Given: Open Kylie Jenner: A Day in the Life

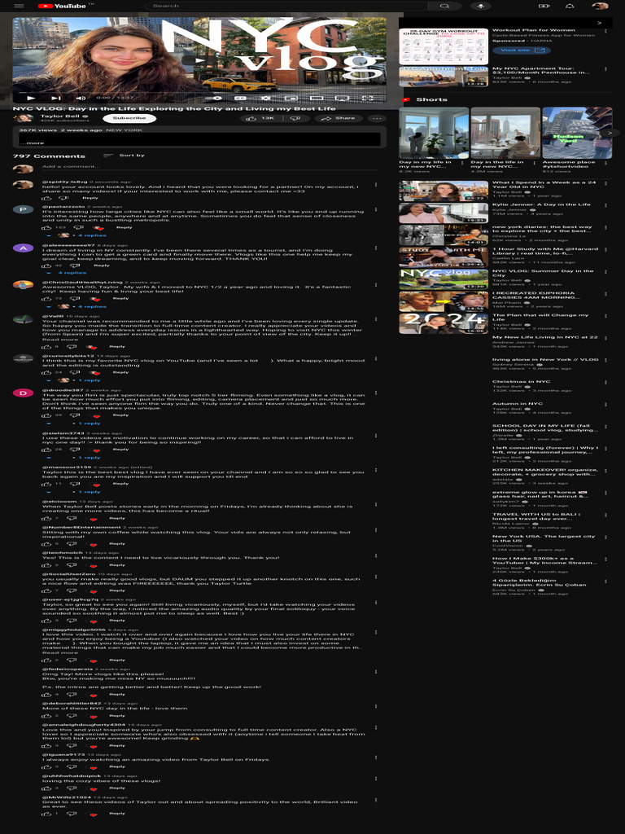Looking at the screenshot, I should pyautogui.click(x=541, y=204).
